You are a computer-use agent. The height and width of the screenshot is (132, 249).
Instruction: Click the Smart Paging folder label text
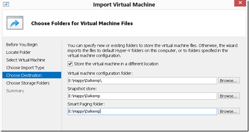click(86, 104)
